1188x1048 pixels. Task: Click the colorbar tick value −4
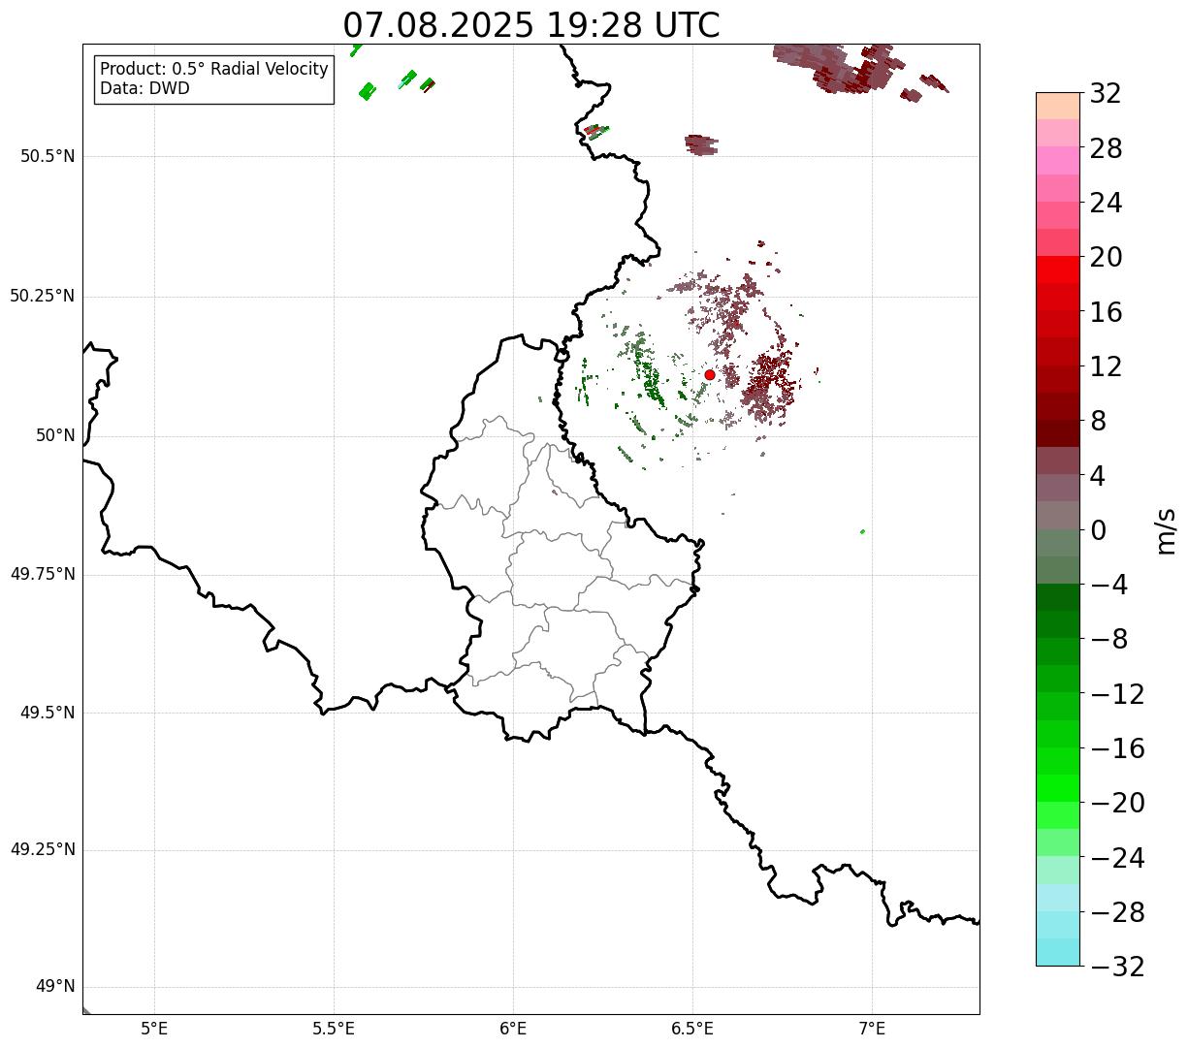click(1109, 585)
